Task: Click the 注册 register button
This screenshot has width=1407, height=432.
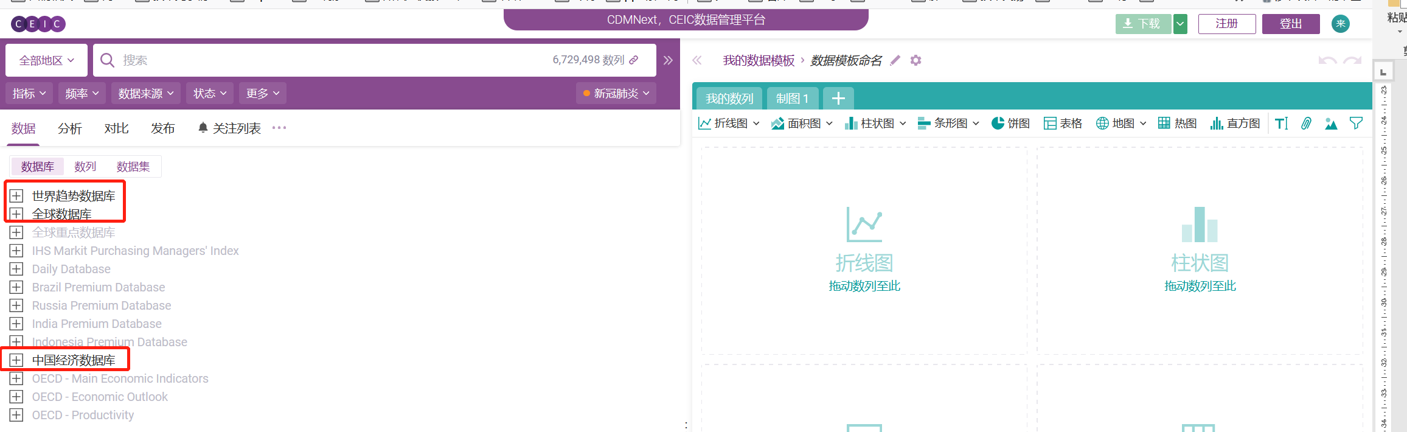Action: point(1227,24)
